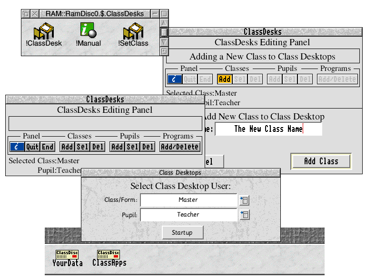Click Classes Del in front Editing Panel
This screenshot has height=278, width=366.
(x=98, y=147)
